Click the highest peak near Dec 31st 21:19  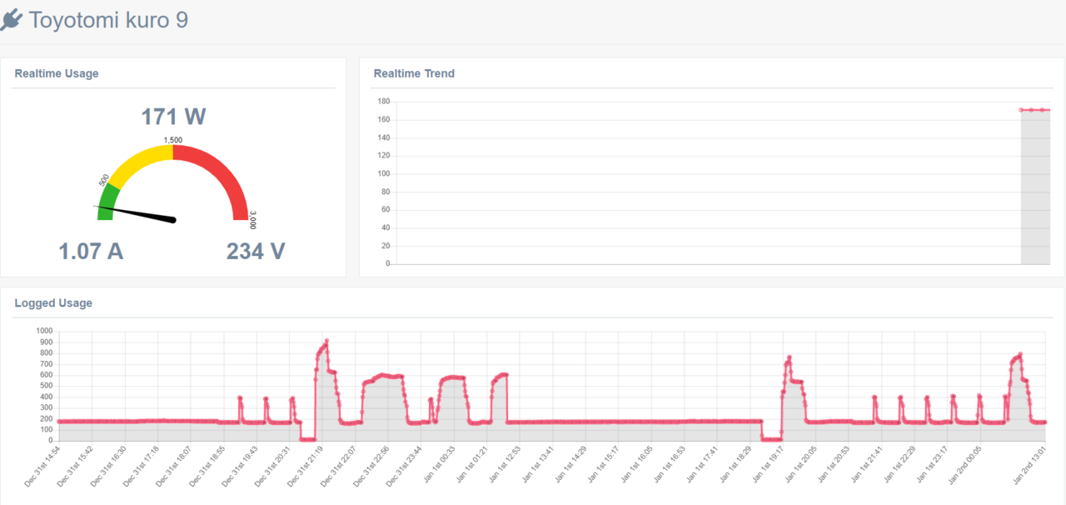click(x=326, y=341)
